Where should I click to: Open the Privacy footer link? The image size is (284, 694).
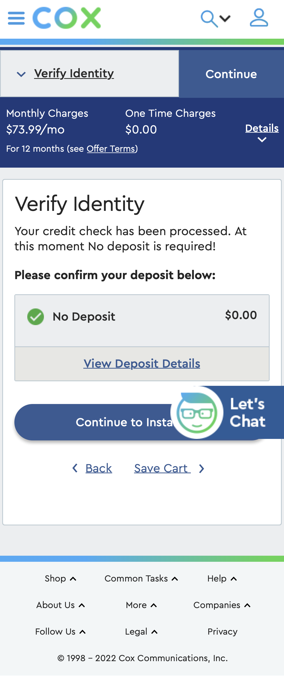click(222, 632)
